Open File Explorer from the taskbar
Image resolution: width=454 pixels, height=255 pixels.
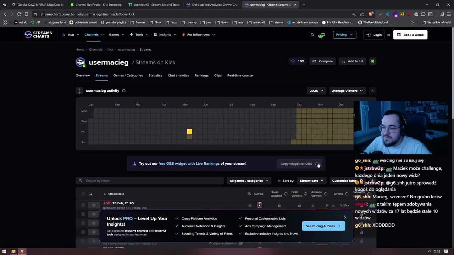click(13, 251)
